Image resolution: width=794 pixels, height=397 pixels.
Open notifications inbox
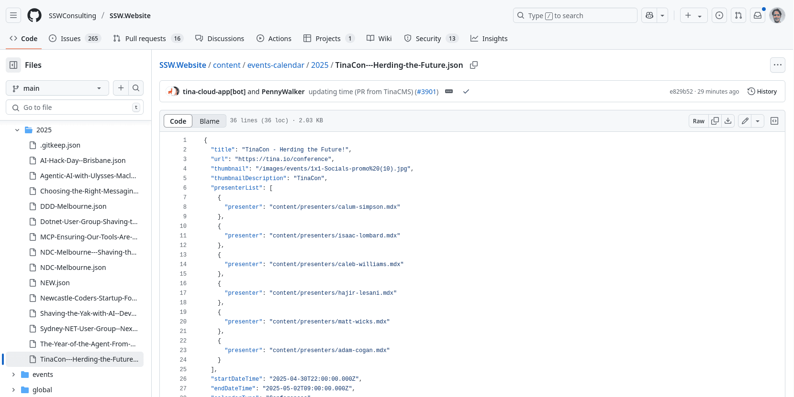[758, 15]
